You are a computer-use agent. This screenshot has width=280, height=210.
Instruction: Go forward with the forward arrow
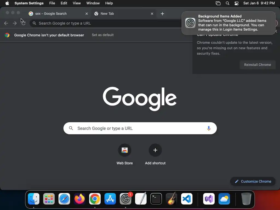(15, 23)
